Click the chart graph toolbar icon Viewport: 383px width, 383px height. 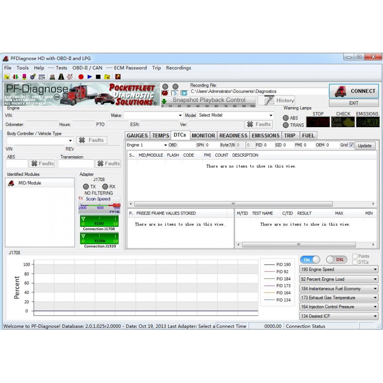[x=52, y=77]
